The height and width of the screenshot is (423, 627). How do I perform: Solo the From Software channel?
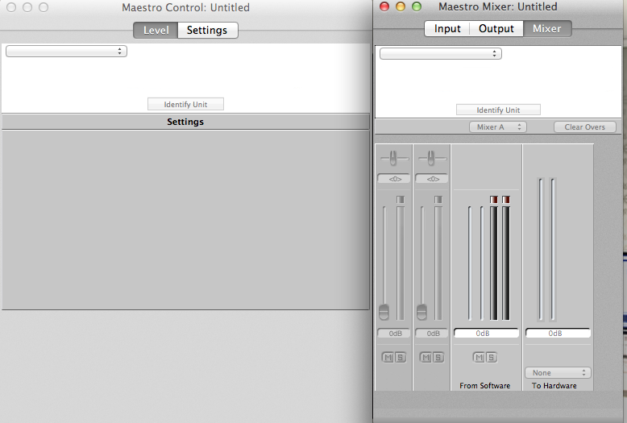(x=491, y=358)
